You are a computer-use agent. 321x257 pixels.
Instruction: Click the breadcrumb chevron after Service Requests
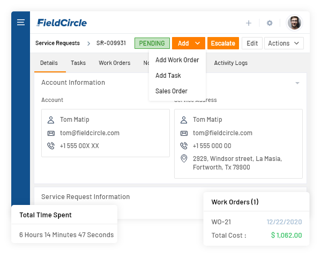(x=88, y=43)
